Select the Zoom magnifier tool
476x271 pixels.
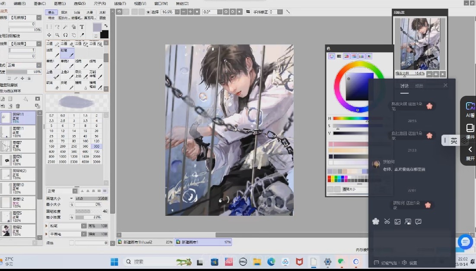[x=57, y=35]
